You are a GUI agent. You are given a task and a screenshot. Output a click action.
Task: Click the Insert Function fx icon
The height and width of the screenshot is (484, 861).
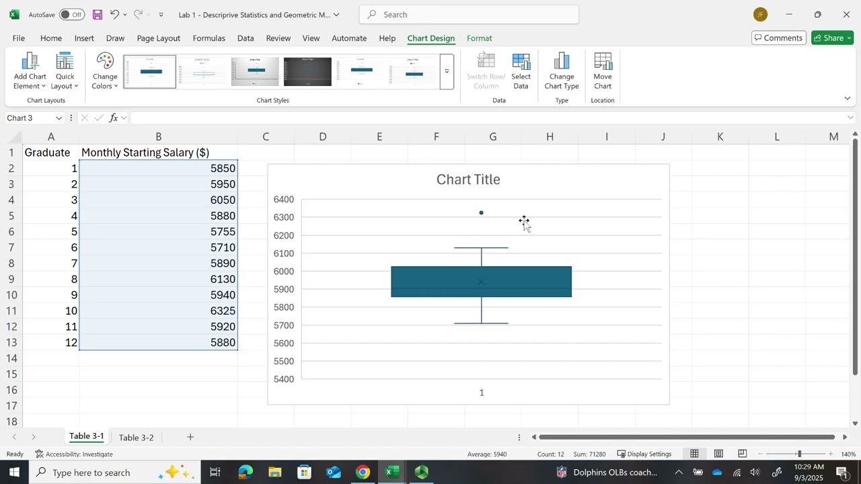(x=114, y=118)
